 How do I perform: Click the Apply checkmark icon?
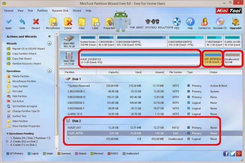coord(8,21)
